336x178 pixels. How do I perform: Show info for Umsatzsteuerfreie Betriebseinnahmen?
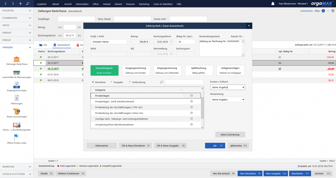192,124
